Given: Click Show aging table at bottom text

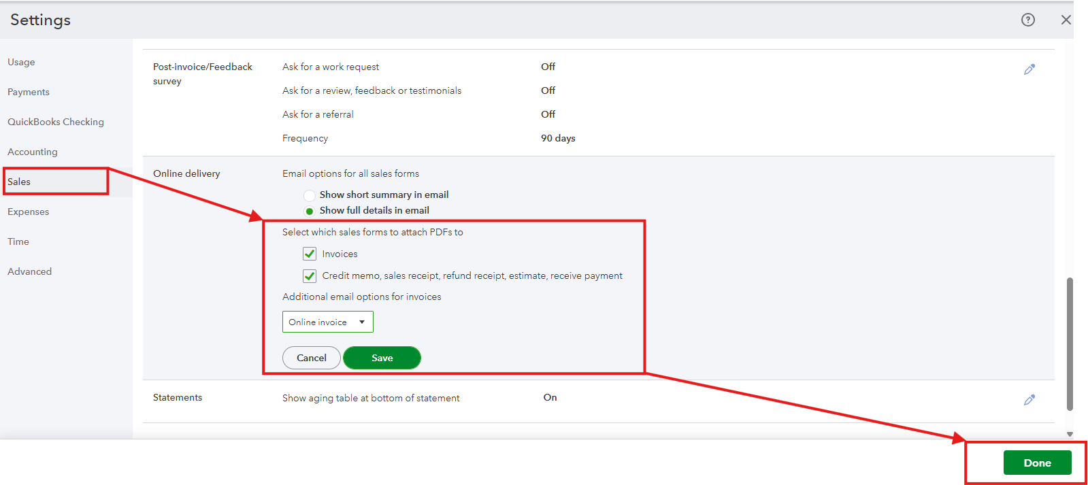Looking at the screenshot, I should tap(371, 398).
